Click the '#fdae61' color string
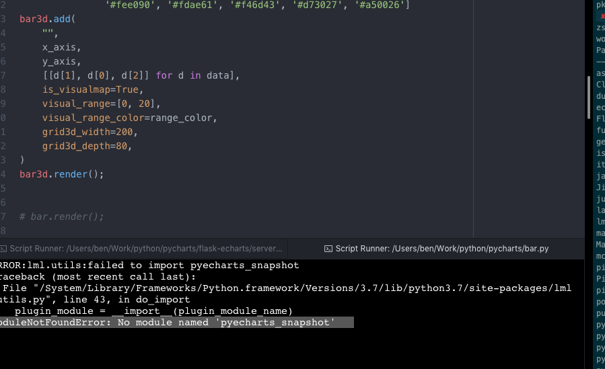The image size is (605, 369). (x=192, y=5)
